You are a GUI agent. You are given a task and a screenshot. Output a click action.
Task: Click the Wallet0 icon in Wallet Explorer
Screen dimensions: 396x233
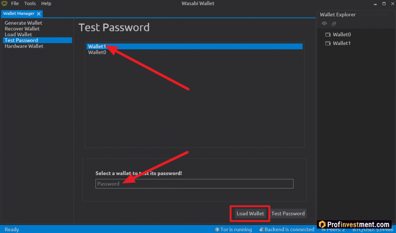point(327,35)
